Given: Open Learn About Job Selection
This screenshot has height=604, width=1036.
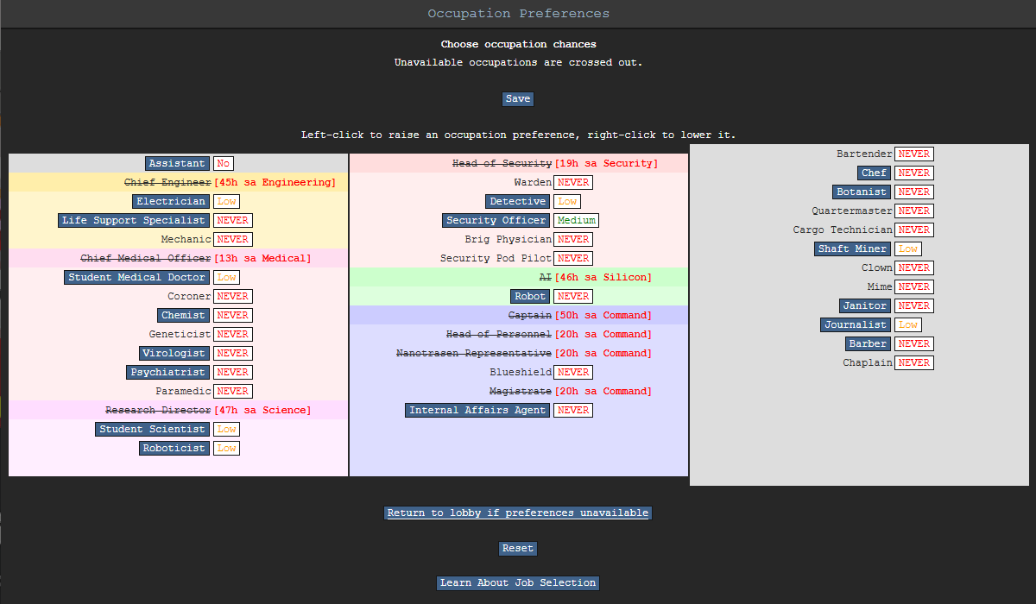Looking at the screenshot, I should click(x=518, y=583).
